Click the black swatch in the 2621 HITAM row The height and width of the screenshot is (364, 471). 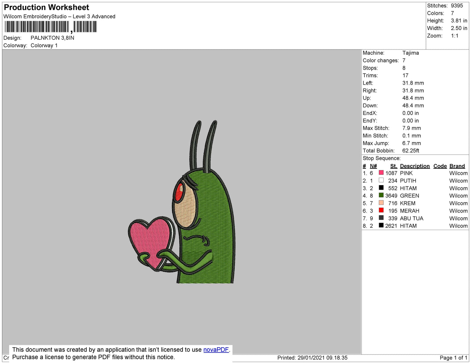(x=381, y=225)
